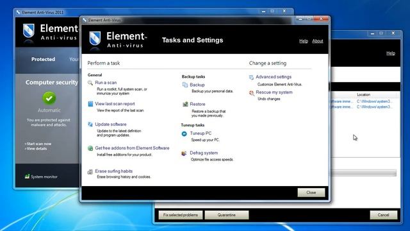Click the Restore icon
Image resolution: width=410 pixels, height=231 pixels.
coord(185,104)
